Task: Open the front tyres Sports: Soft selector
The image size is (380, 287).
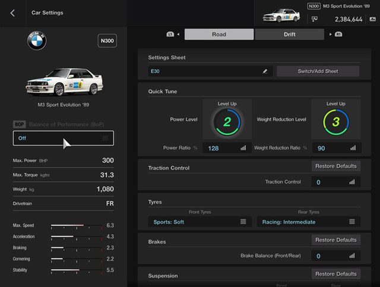Action: (199, 222)
